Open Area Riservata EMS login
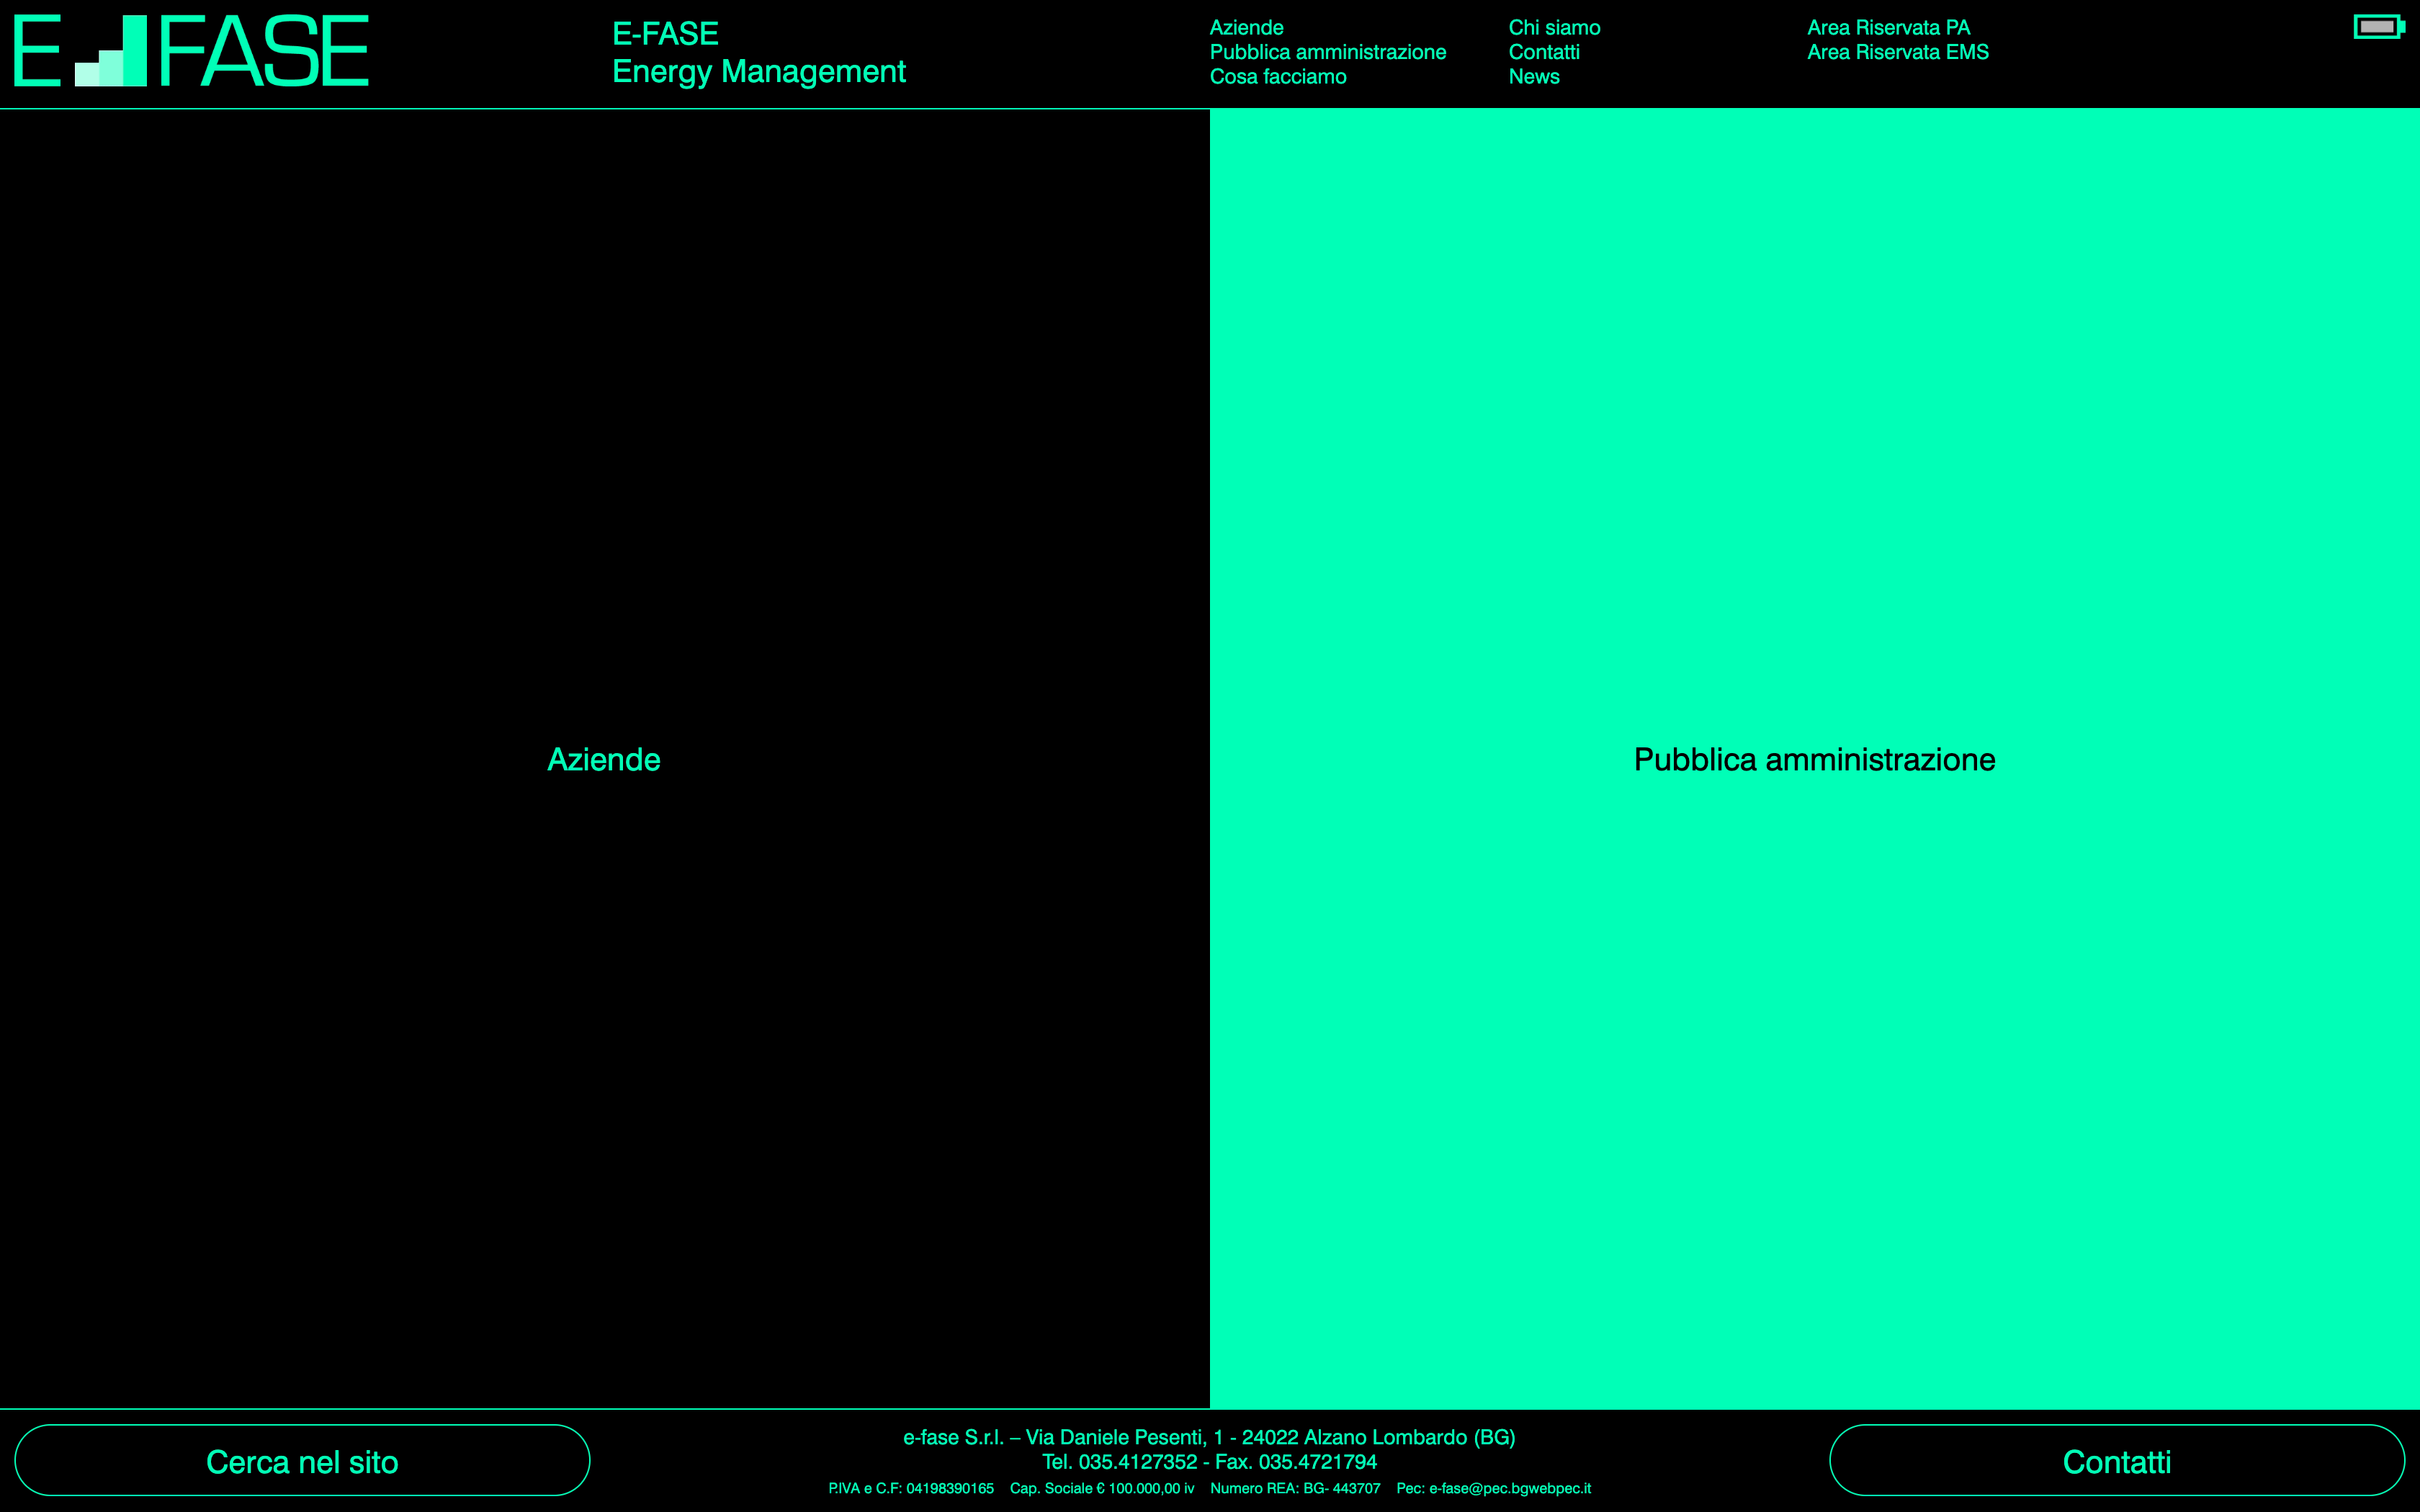The height and width of the screenshot is (1512, 2420). (1897, 52)
